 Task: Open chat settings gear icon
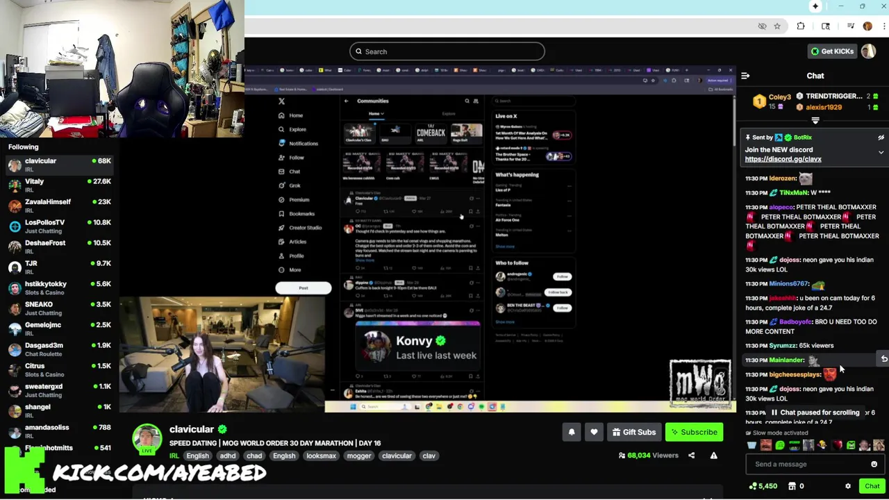847,486
